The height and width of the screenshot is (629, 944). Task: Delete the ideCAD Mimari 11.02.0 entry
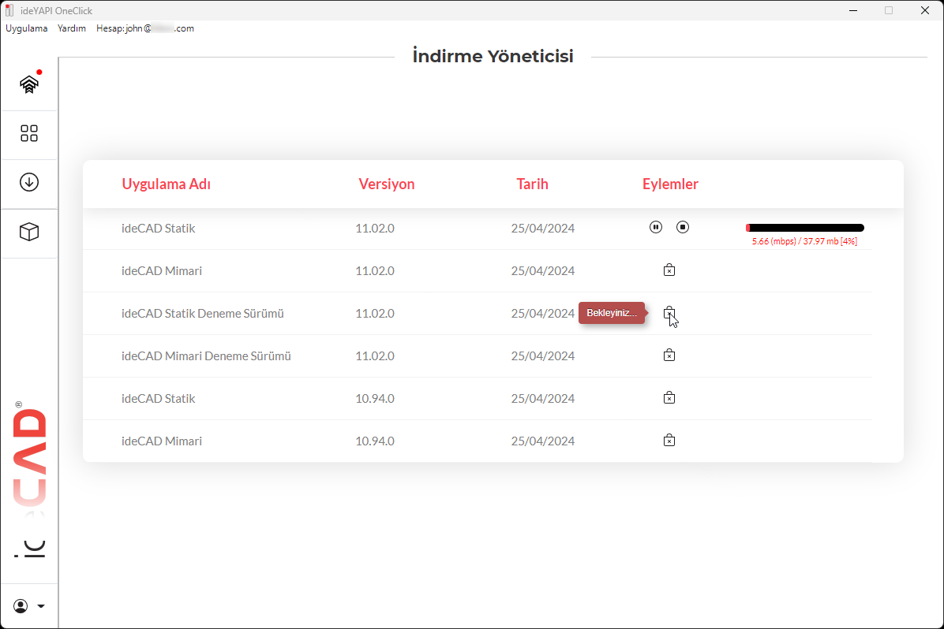click(669, 270)
